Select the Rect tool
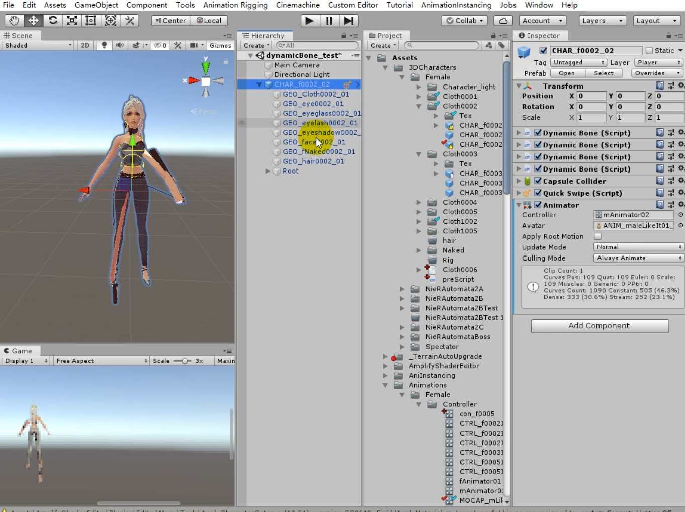Screen dimensions: 685x512 [x=91, y=20]
